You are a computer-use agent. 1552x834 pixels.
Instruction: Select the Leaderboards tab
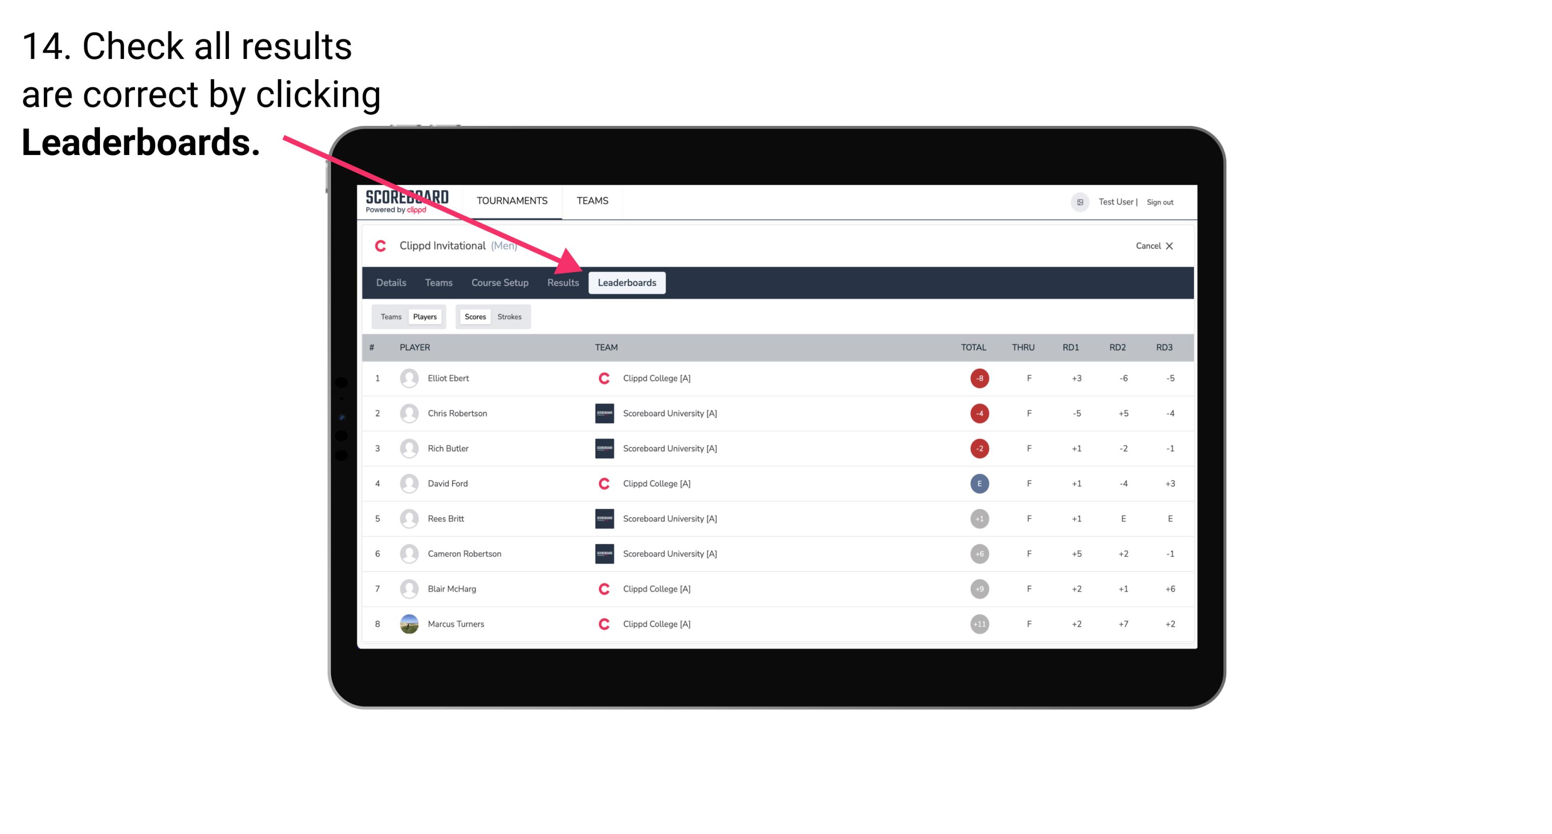(x=628, y=282)
